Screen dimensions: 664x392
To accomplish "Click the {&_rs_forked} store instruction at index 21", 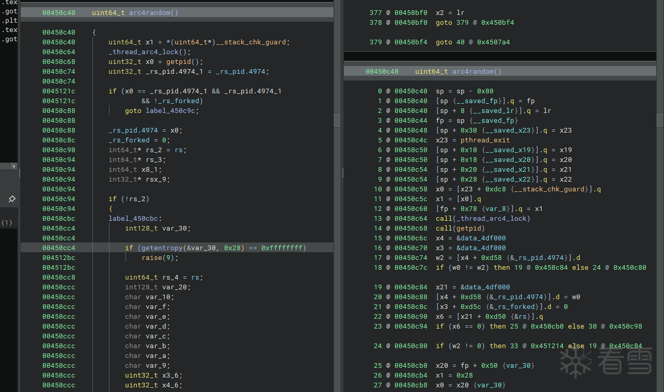I will click(x=502, y=307).
